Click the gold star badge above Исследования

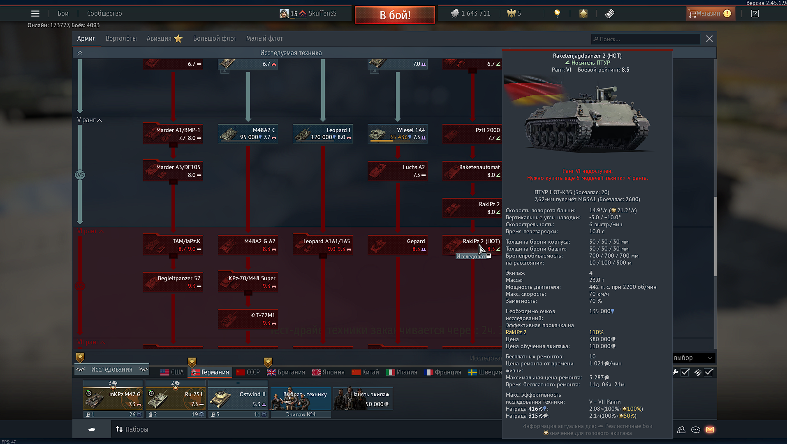click(80, 357)
